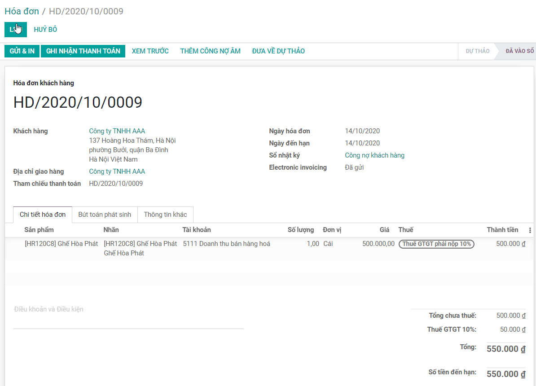Sort by the Sản phẩm column header

point(39,230)
